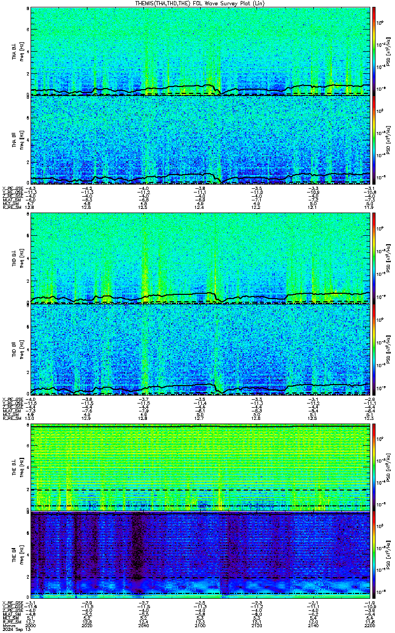Viewport: 395px width, 633px height.
Task: Select the THA B-parallel spectrogram panel
Action: coord(200,139)
